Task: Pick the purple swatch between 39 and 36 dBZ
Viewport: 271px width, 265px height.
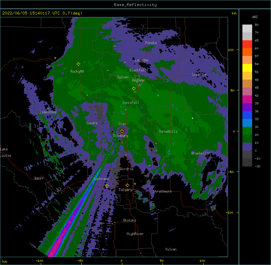Action: [x=247, y=107]
